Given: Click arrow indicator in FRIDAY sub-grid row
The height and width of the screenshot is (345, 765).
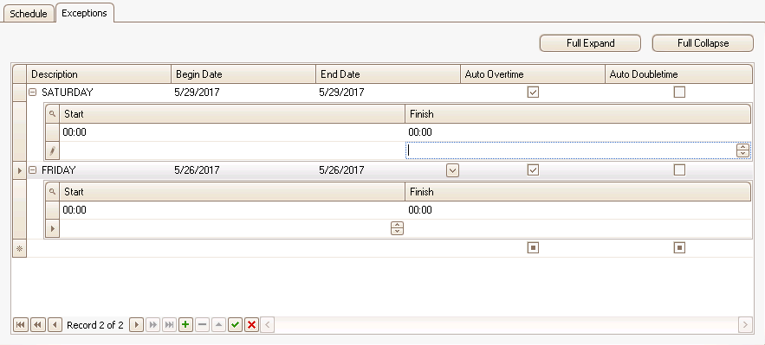Looking at the screenshot, I should [x=52, y=228].
